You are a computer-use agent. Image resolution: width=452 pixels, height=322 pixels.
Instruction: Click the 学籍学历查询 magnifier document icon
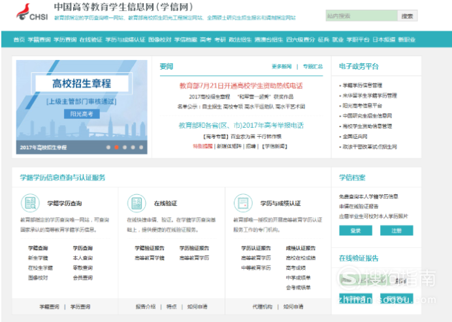pyautogui.click(x=30, y=203)
